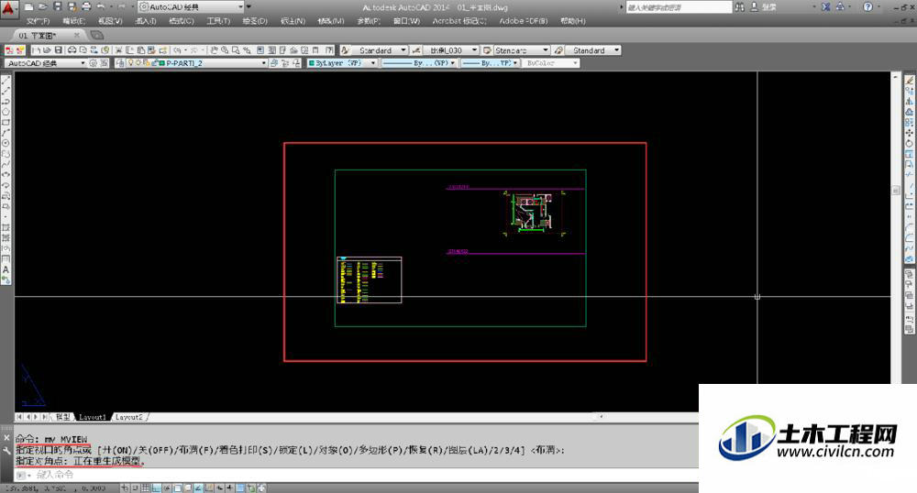Click 关(OFF) option in command line
This screenshot has width=917, height=493.
tap(153, 450)
